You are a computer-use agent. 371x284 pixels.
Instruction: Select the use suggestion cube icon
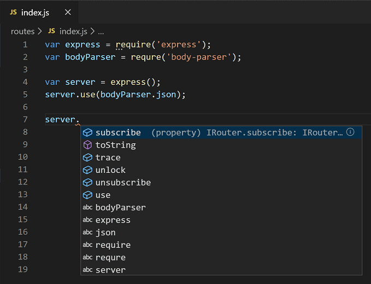coord(87,195)
